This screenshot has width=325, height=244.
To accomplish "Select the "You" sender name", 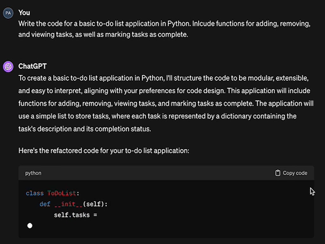I will pos(24,13).
